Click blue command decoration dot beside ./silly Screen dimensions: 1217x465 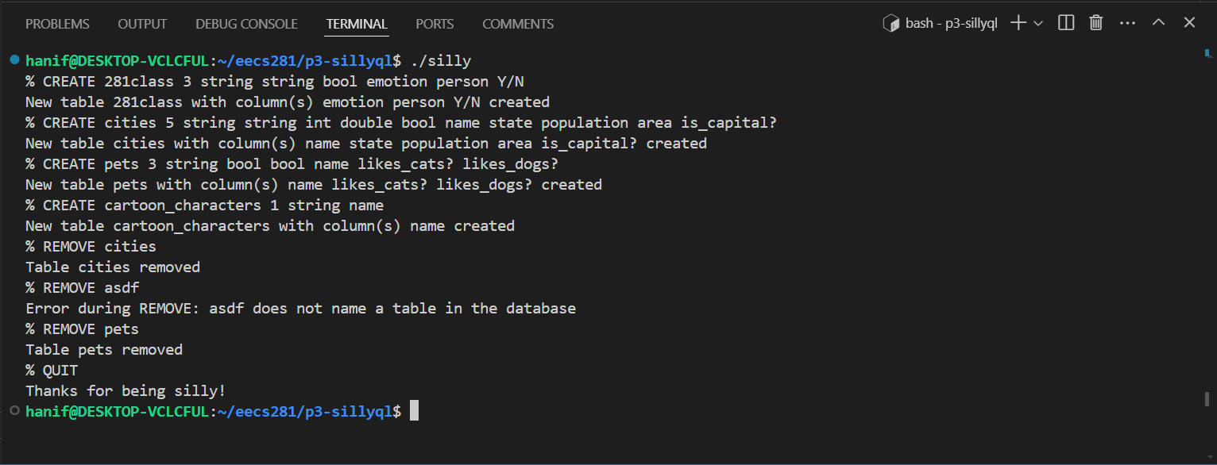[x=14, y=60]
